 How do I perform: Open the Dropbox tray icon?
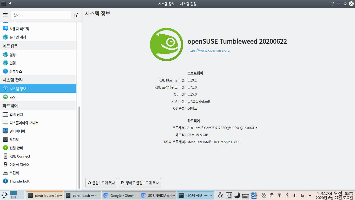click(264, 195)
